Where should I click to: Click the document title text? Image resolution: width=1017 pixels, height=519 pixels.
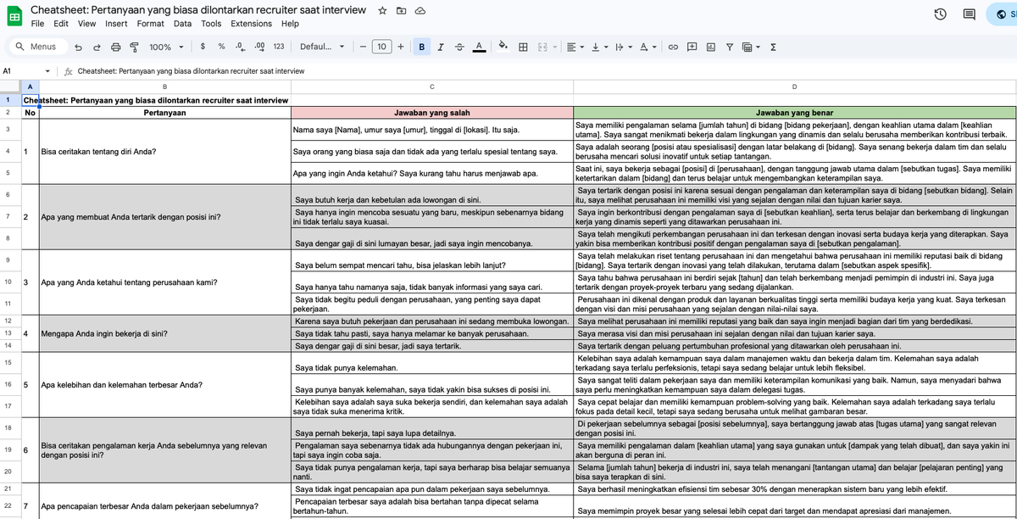(x=198, y=10)
